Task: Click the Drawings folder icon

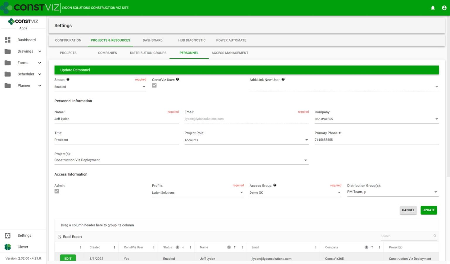Action: [x=8, y=51]
